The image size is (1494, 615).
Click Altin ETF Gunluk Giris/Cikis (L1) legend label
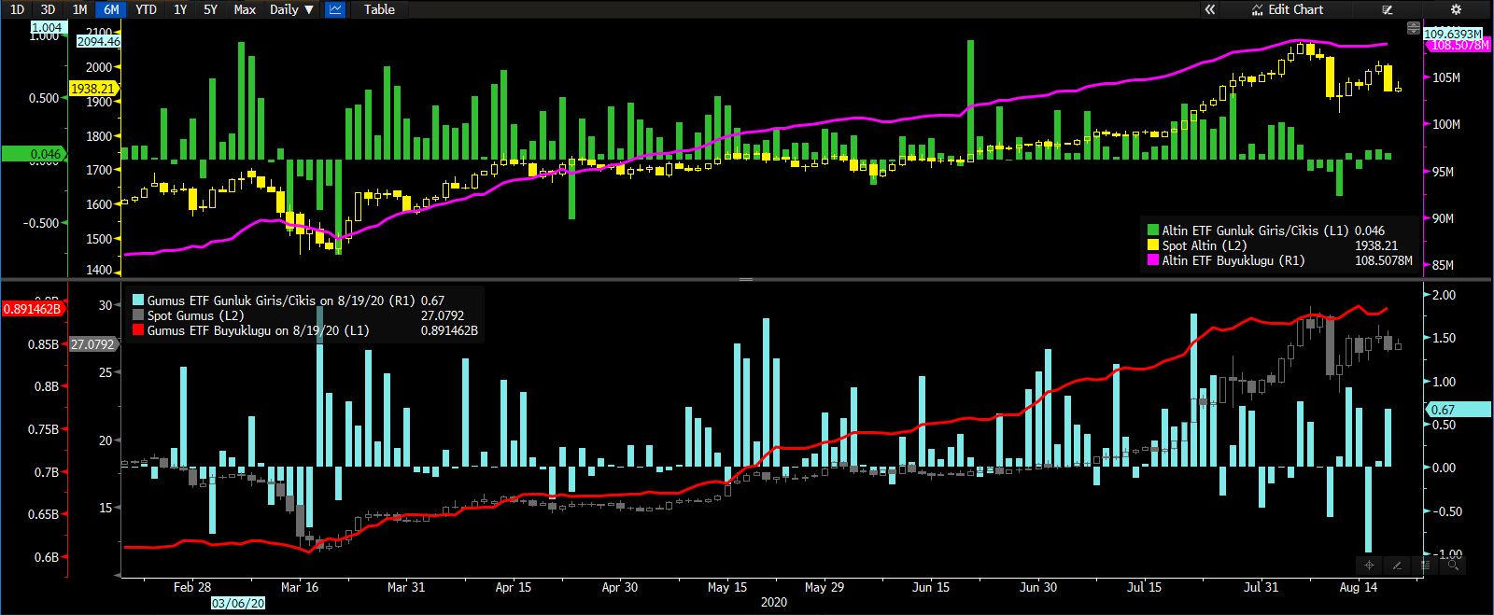[x=1255, y=231]
